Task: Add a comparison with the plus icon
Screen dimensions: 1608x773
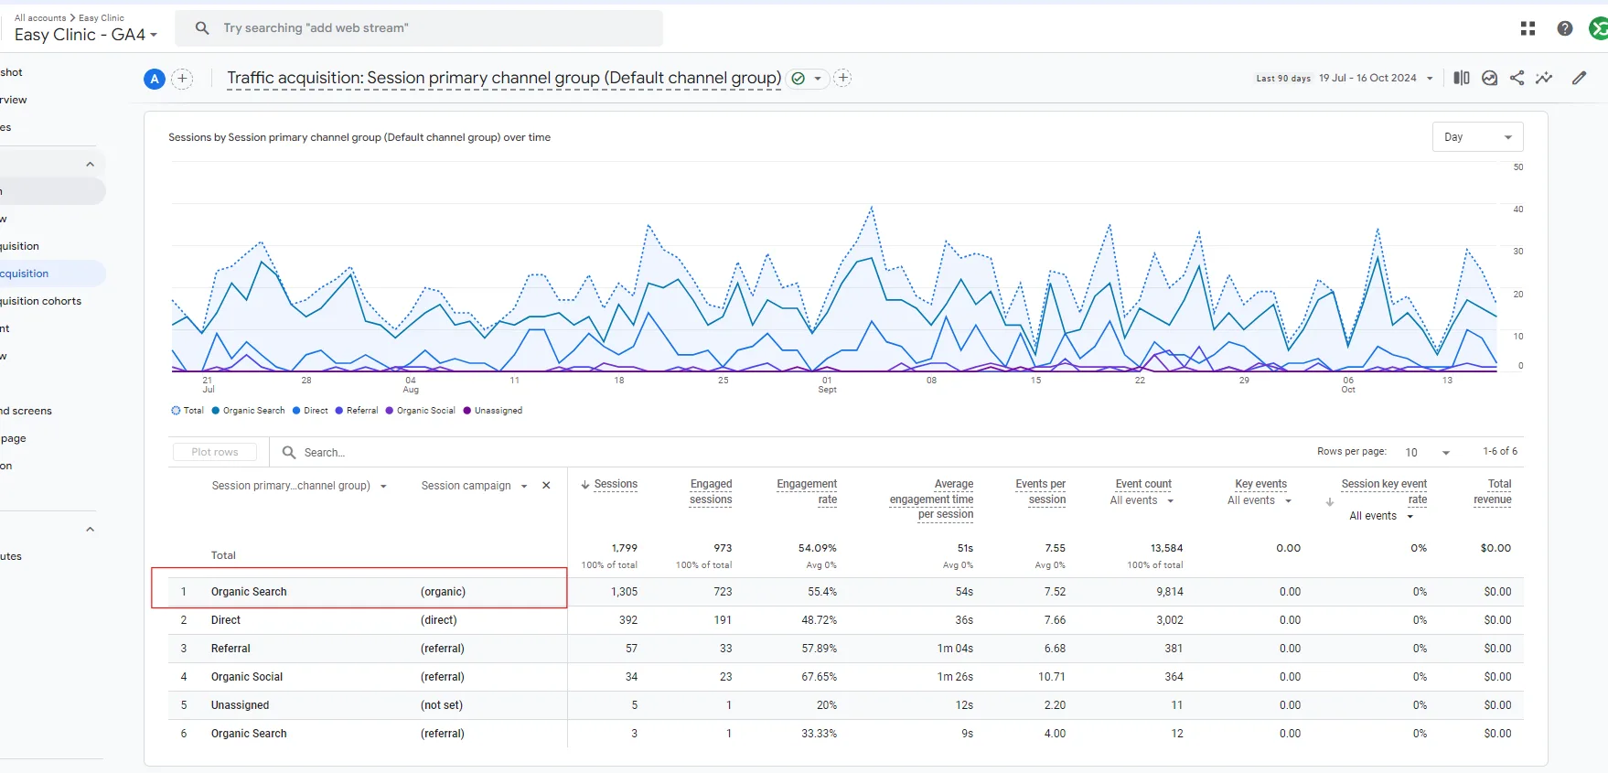Action: [x=182, y=79]
